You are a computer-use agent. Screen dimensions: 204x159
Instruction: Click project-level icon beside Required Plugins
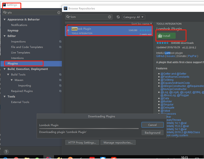click(x=60, y=91)
